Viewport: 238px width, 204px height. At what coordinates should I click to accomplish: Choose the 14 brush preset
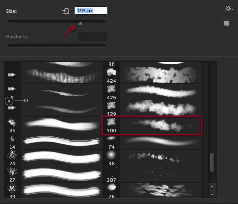(53, 142)
